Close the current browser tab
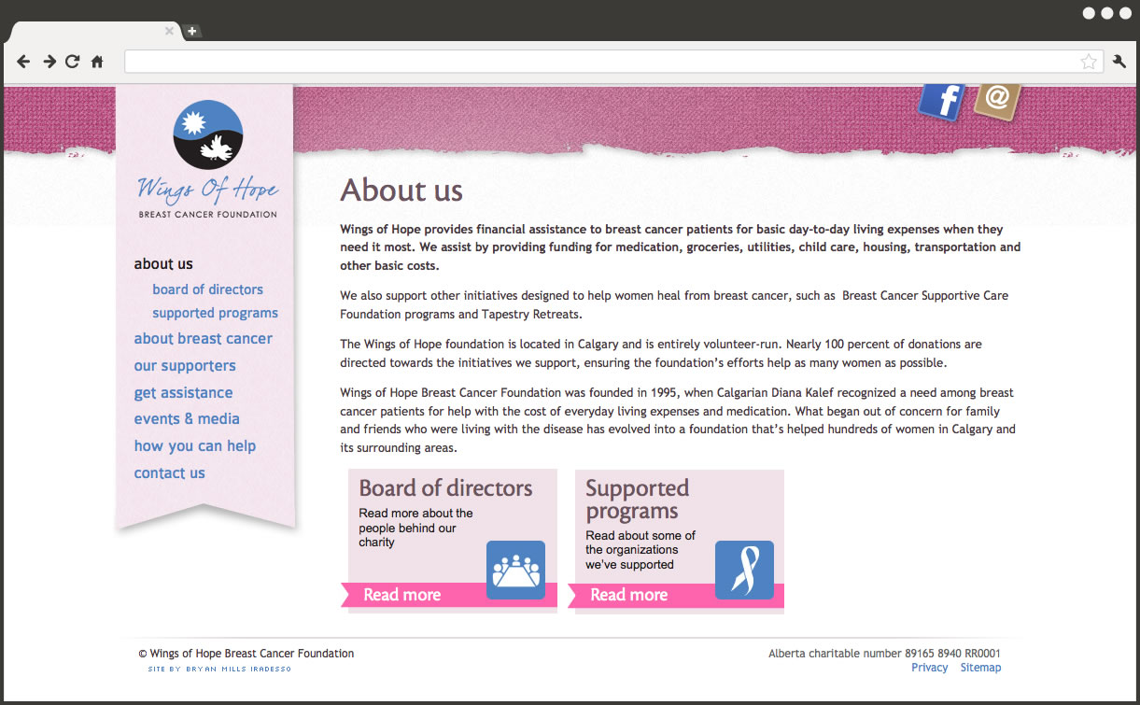Image resolution: width=1140 pixels, height=705 pixels. coord(169,31)
